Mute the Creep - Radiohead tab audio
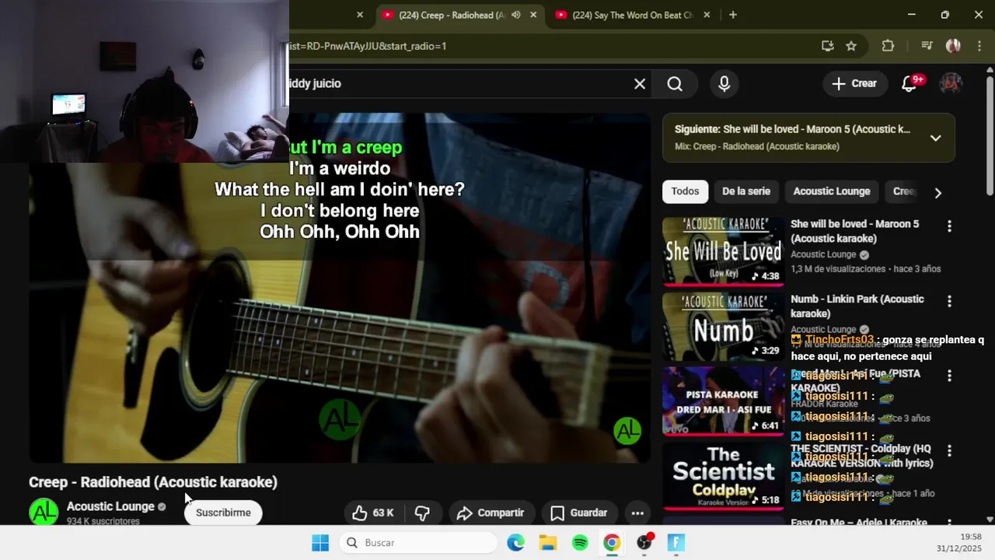Viewport: 995px width, 560px height. pos(515,15)
